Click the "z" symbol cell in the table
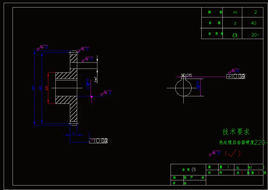The width and height of the screenshot is (268, 190). coord(235,23)
